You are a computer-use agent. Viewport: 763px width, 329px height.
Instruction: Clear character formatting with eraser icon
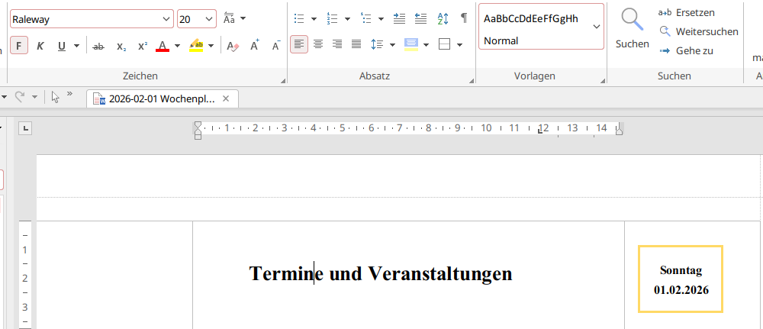[x=233, y=46]
